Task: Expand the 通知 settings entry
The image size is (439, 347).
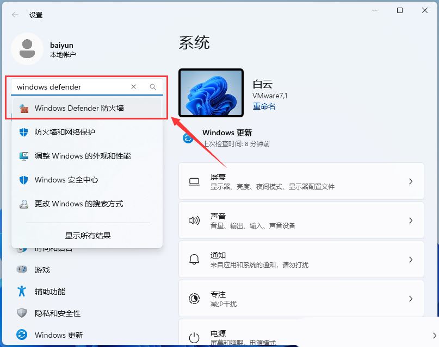Action: (302, 259)
